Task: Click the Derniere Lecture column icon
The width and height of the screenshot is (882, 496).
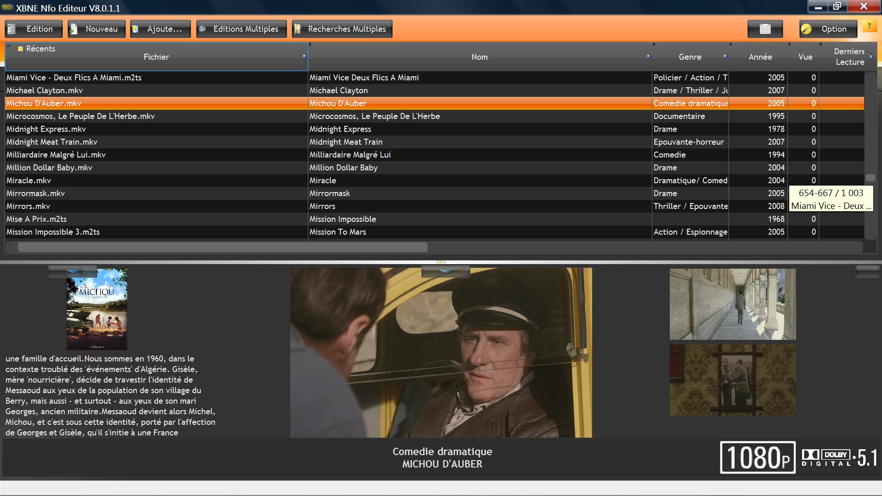Action: (870, 56)
